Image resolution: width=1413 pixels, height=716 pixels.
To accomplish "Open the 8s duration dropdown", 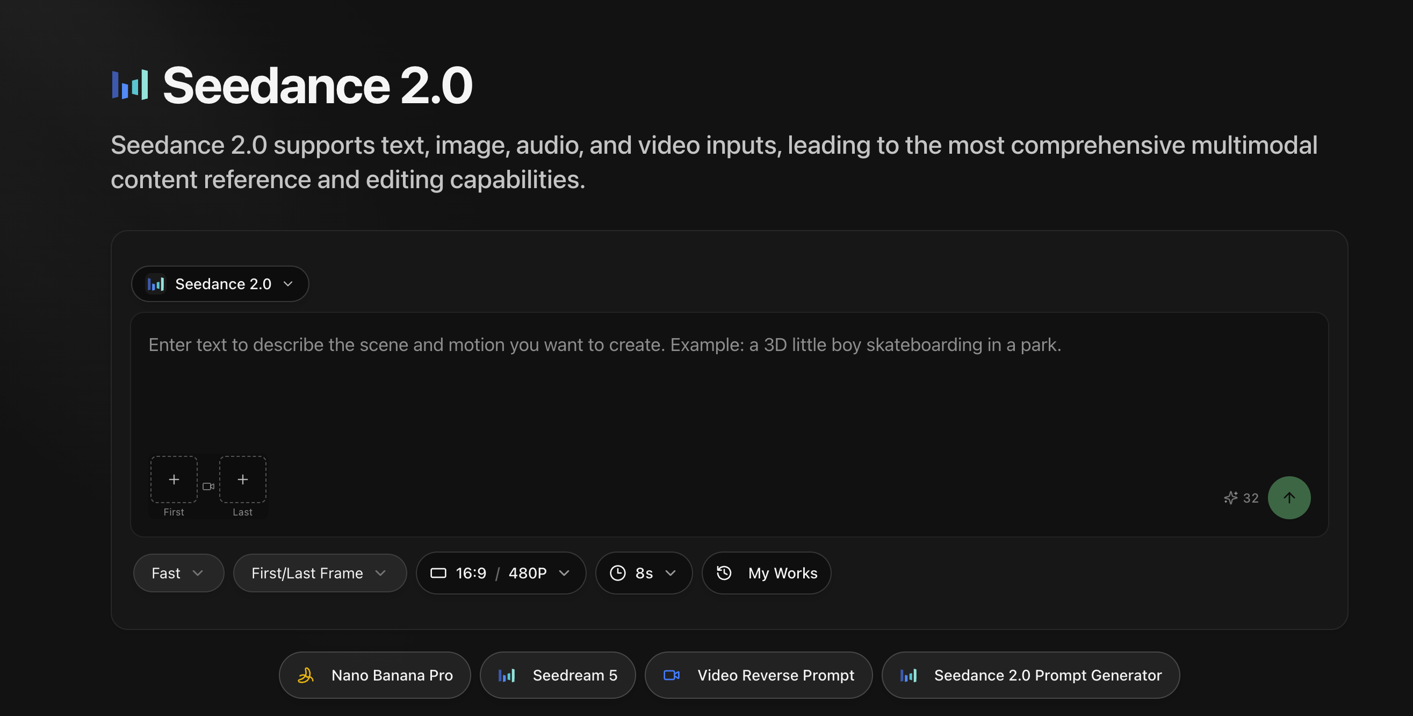I will (x=644, y=573).
